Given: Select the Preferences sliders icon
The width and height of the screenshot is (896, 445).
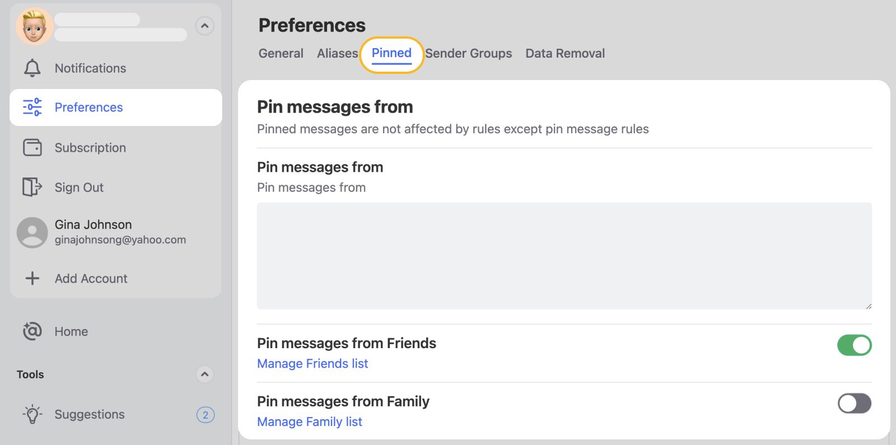Looking at the screenshot, I should click(32, 107).
